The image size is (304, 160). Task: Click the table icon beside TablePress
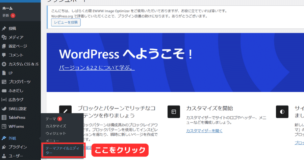(4, 117)
